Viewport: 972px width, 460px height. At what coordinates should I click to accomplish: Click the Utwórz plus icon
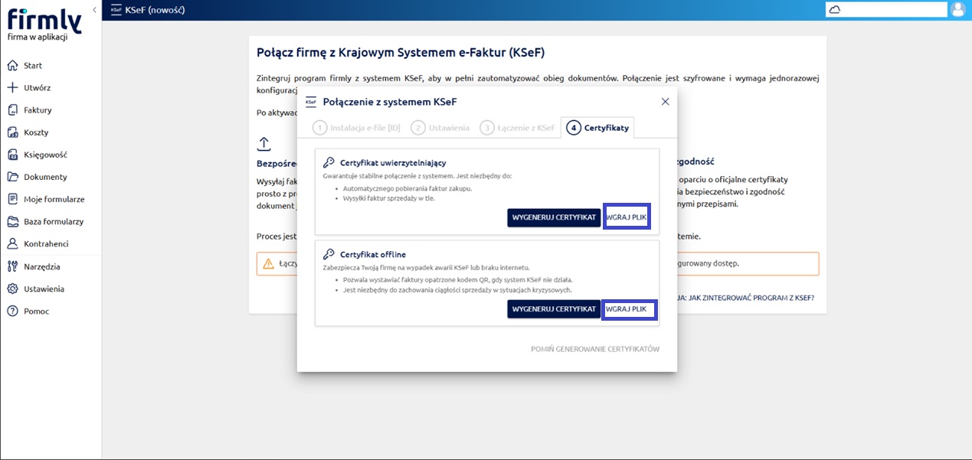12,88
